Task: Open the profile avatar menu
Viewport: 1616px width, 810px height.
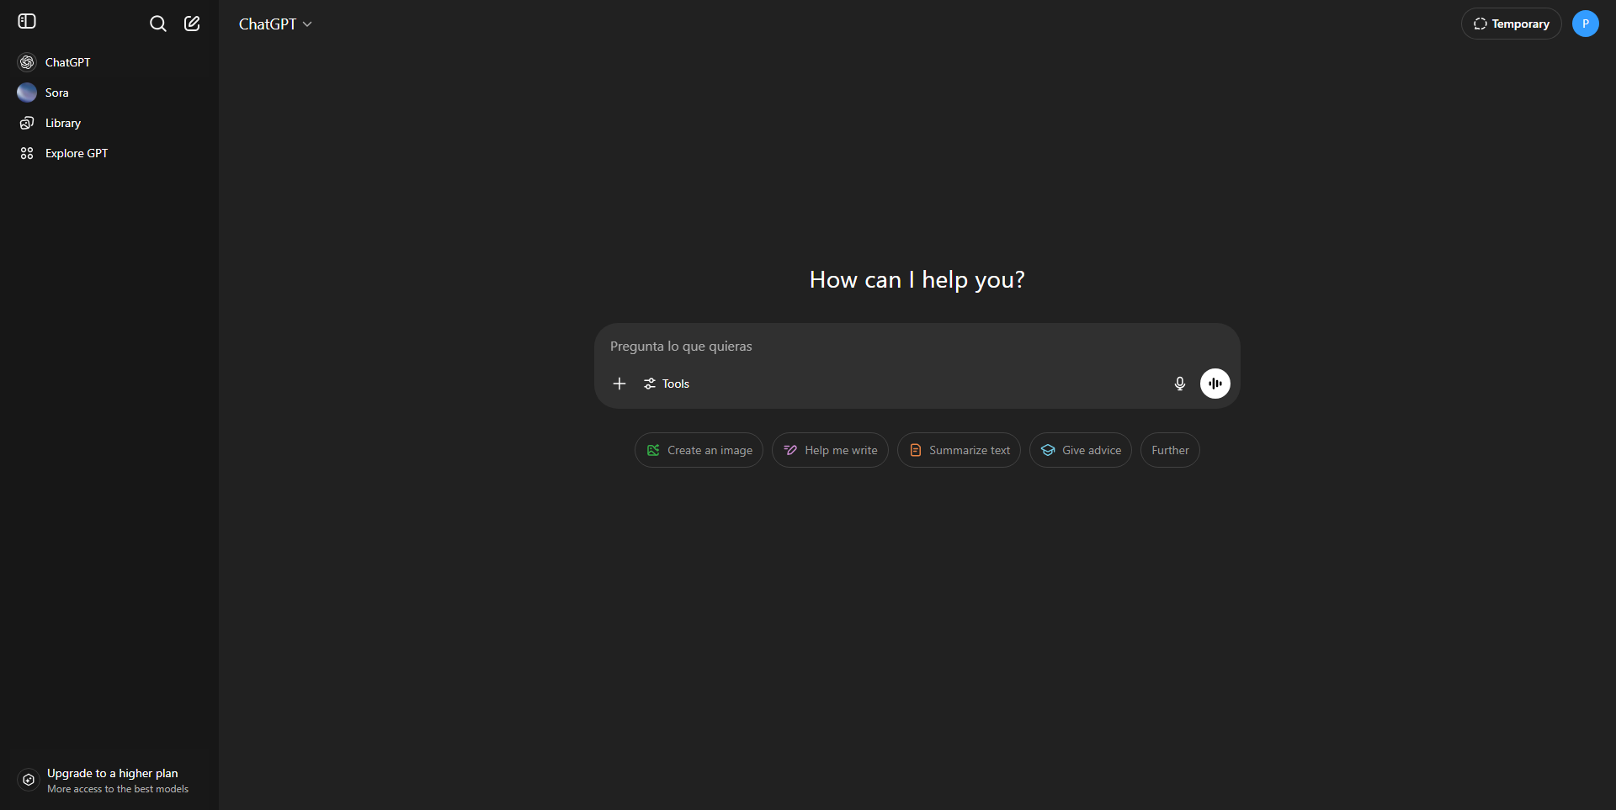Action: 1585,24
